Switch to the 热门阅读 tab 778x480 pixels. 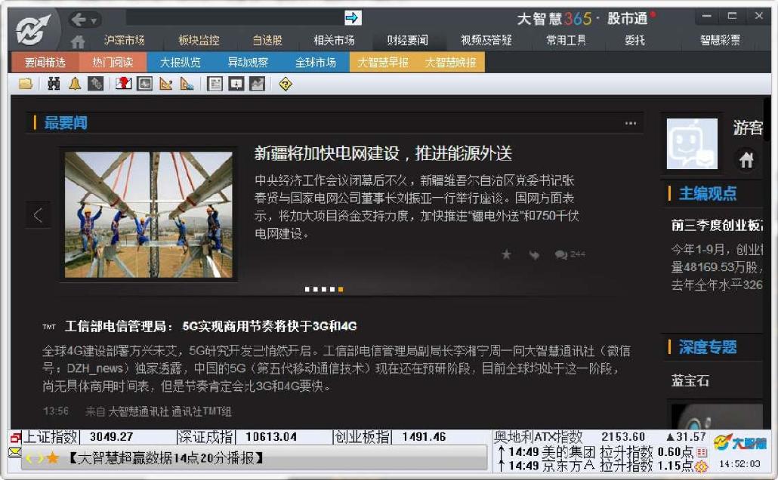click(x=113, y=63)
